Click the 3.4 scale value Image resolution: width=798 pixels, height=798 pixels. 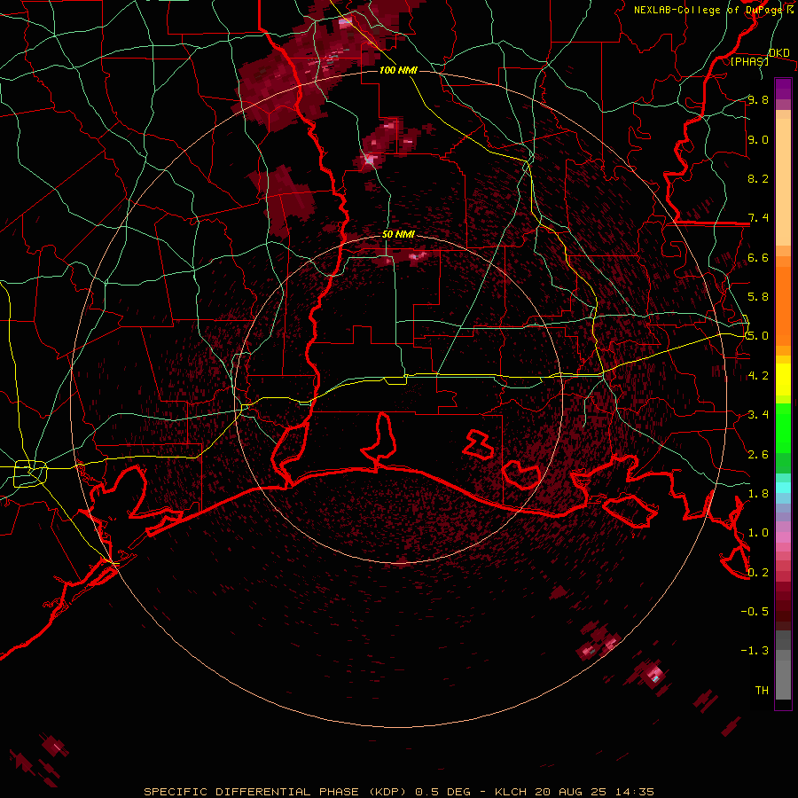point(758,415)
